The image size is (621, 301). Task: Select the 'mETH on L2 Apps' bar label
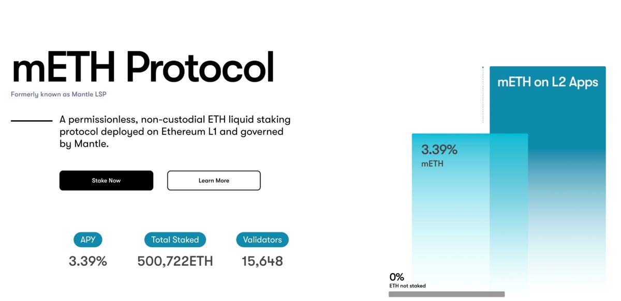[x=548, y=82]
